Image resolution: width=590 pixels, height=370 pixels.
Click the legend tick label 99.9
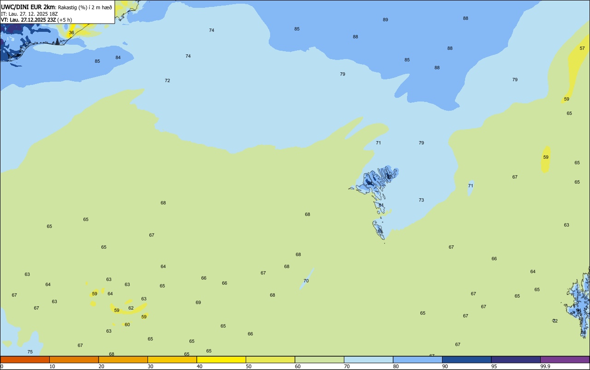coord(545,366)
